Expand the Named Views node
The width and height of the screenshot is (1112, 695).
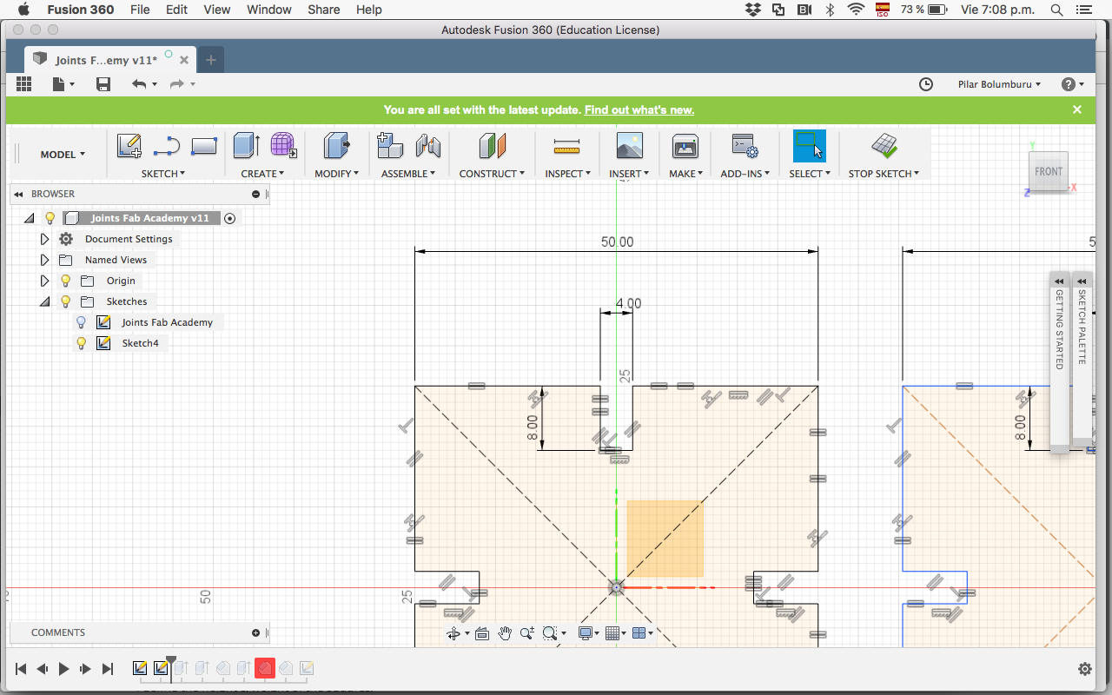(x=44, y=260)
